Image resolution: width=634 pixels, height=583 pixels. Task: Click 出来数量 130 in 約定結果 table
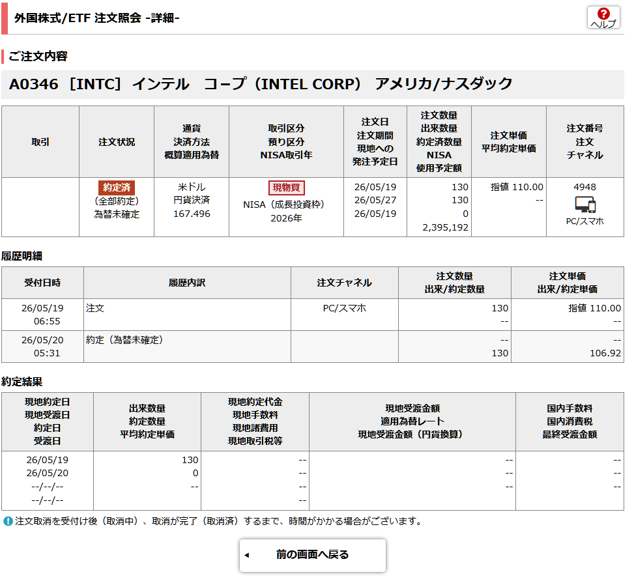[x=190, y=460]
